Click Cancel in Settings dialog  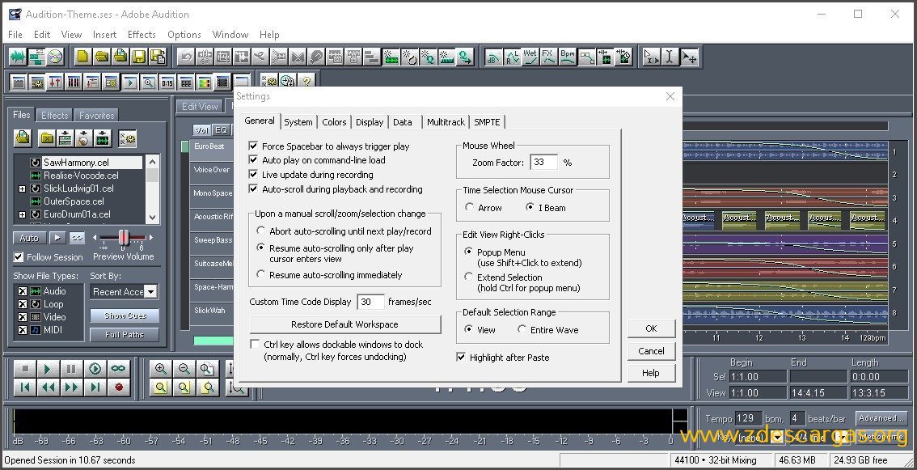coord(652,350)
